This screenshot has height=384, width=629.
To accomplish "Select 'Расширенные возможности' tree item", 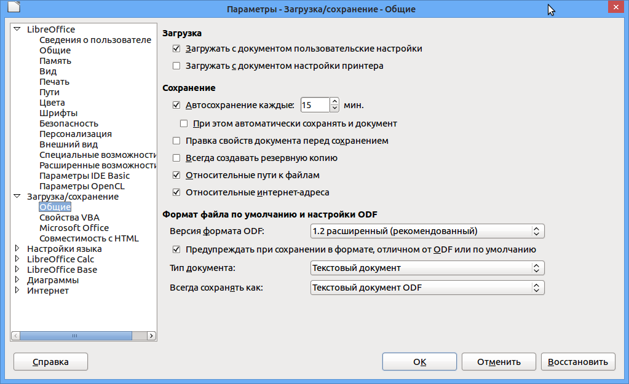I will (98, 165).
